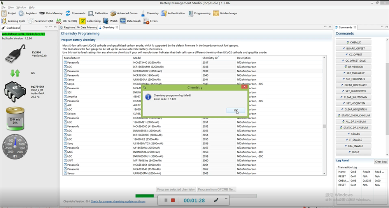Stop the screen recording
389x208 pixels.
[x=173, y=200]
